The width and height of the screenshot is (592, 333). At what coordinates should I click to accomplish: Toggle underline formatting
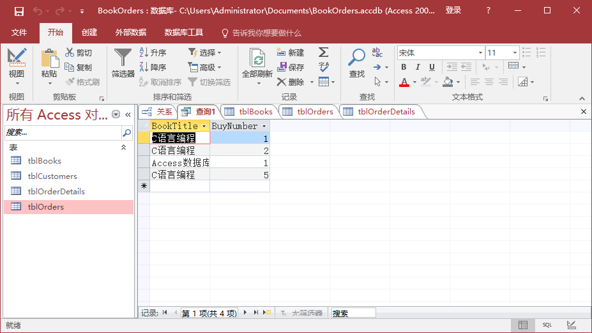tap(432, 67)
